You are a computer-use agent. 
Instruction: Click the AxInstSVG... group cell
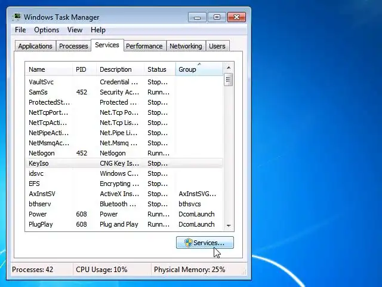pyautogui.click(x=198, y=194)
